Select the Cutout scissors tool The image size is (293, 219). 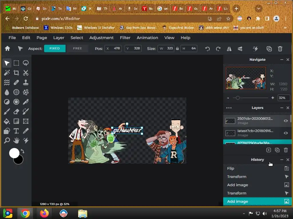coord(25,73)
